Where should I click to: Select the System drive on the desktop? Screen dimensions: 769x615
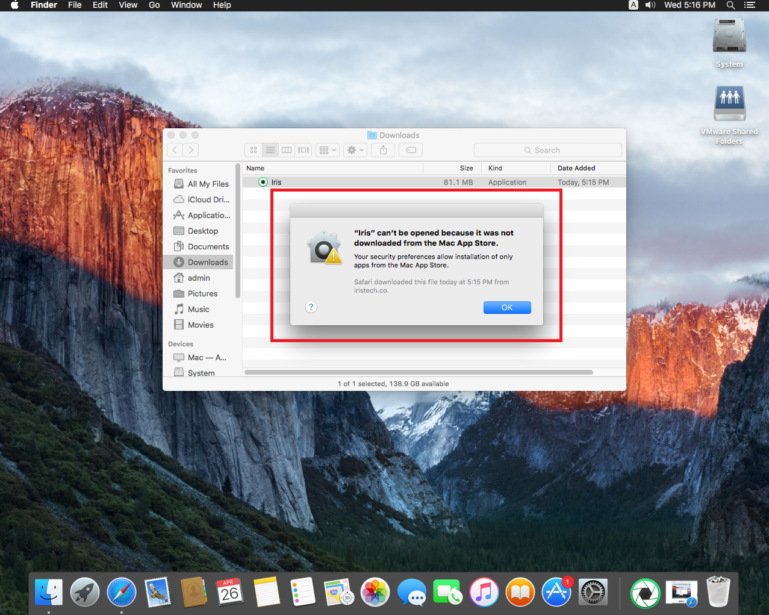[729, 42]
